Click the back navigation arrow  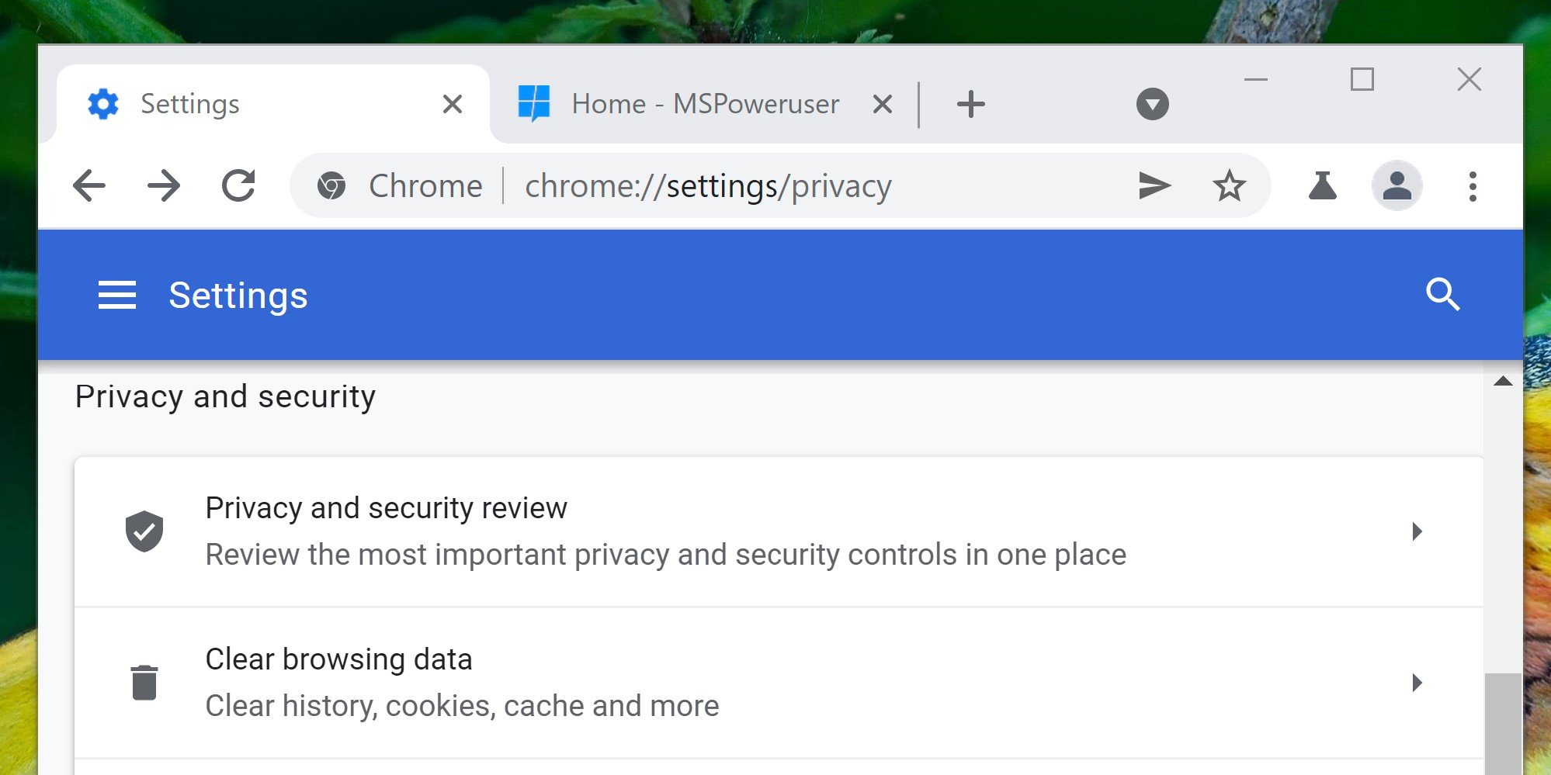point(88,185)
